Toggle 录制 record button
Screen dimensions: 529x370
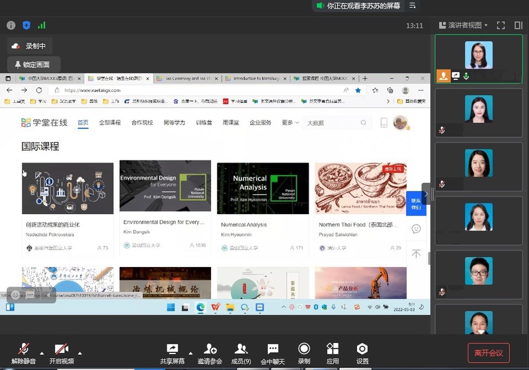[x=304, y=353]
